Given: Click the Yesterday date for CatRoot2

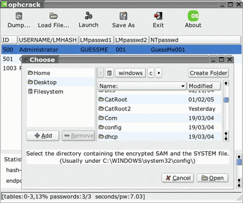Looking at the screenshot, I should (202, 109).
